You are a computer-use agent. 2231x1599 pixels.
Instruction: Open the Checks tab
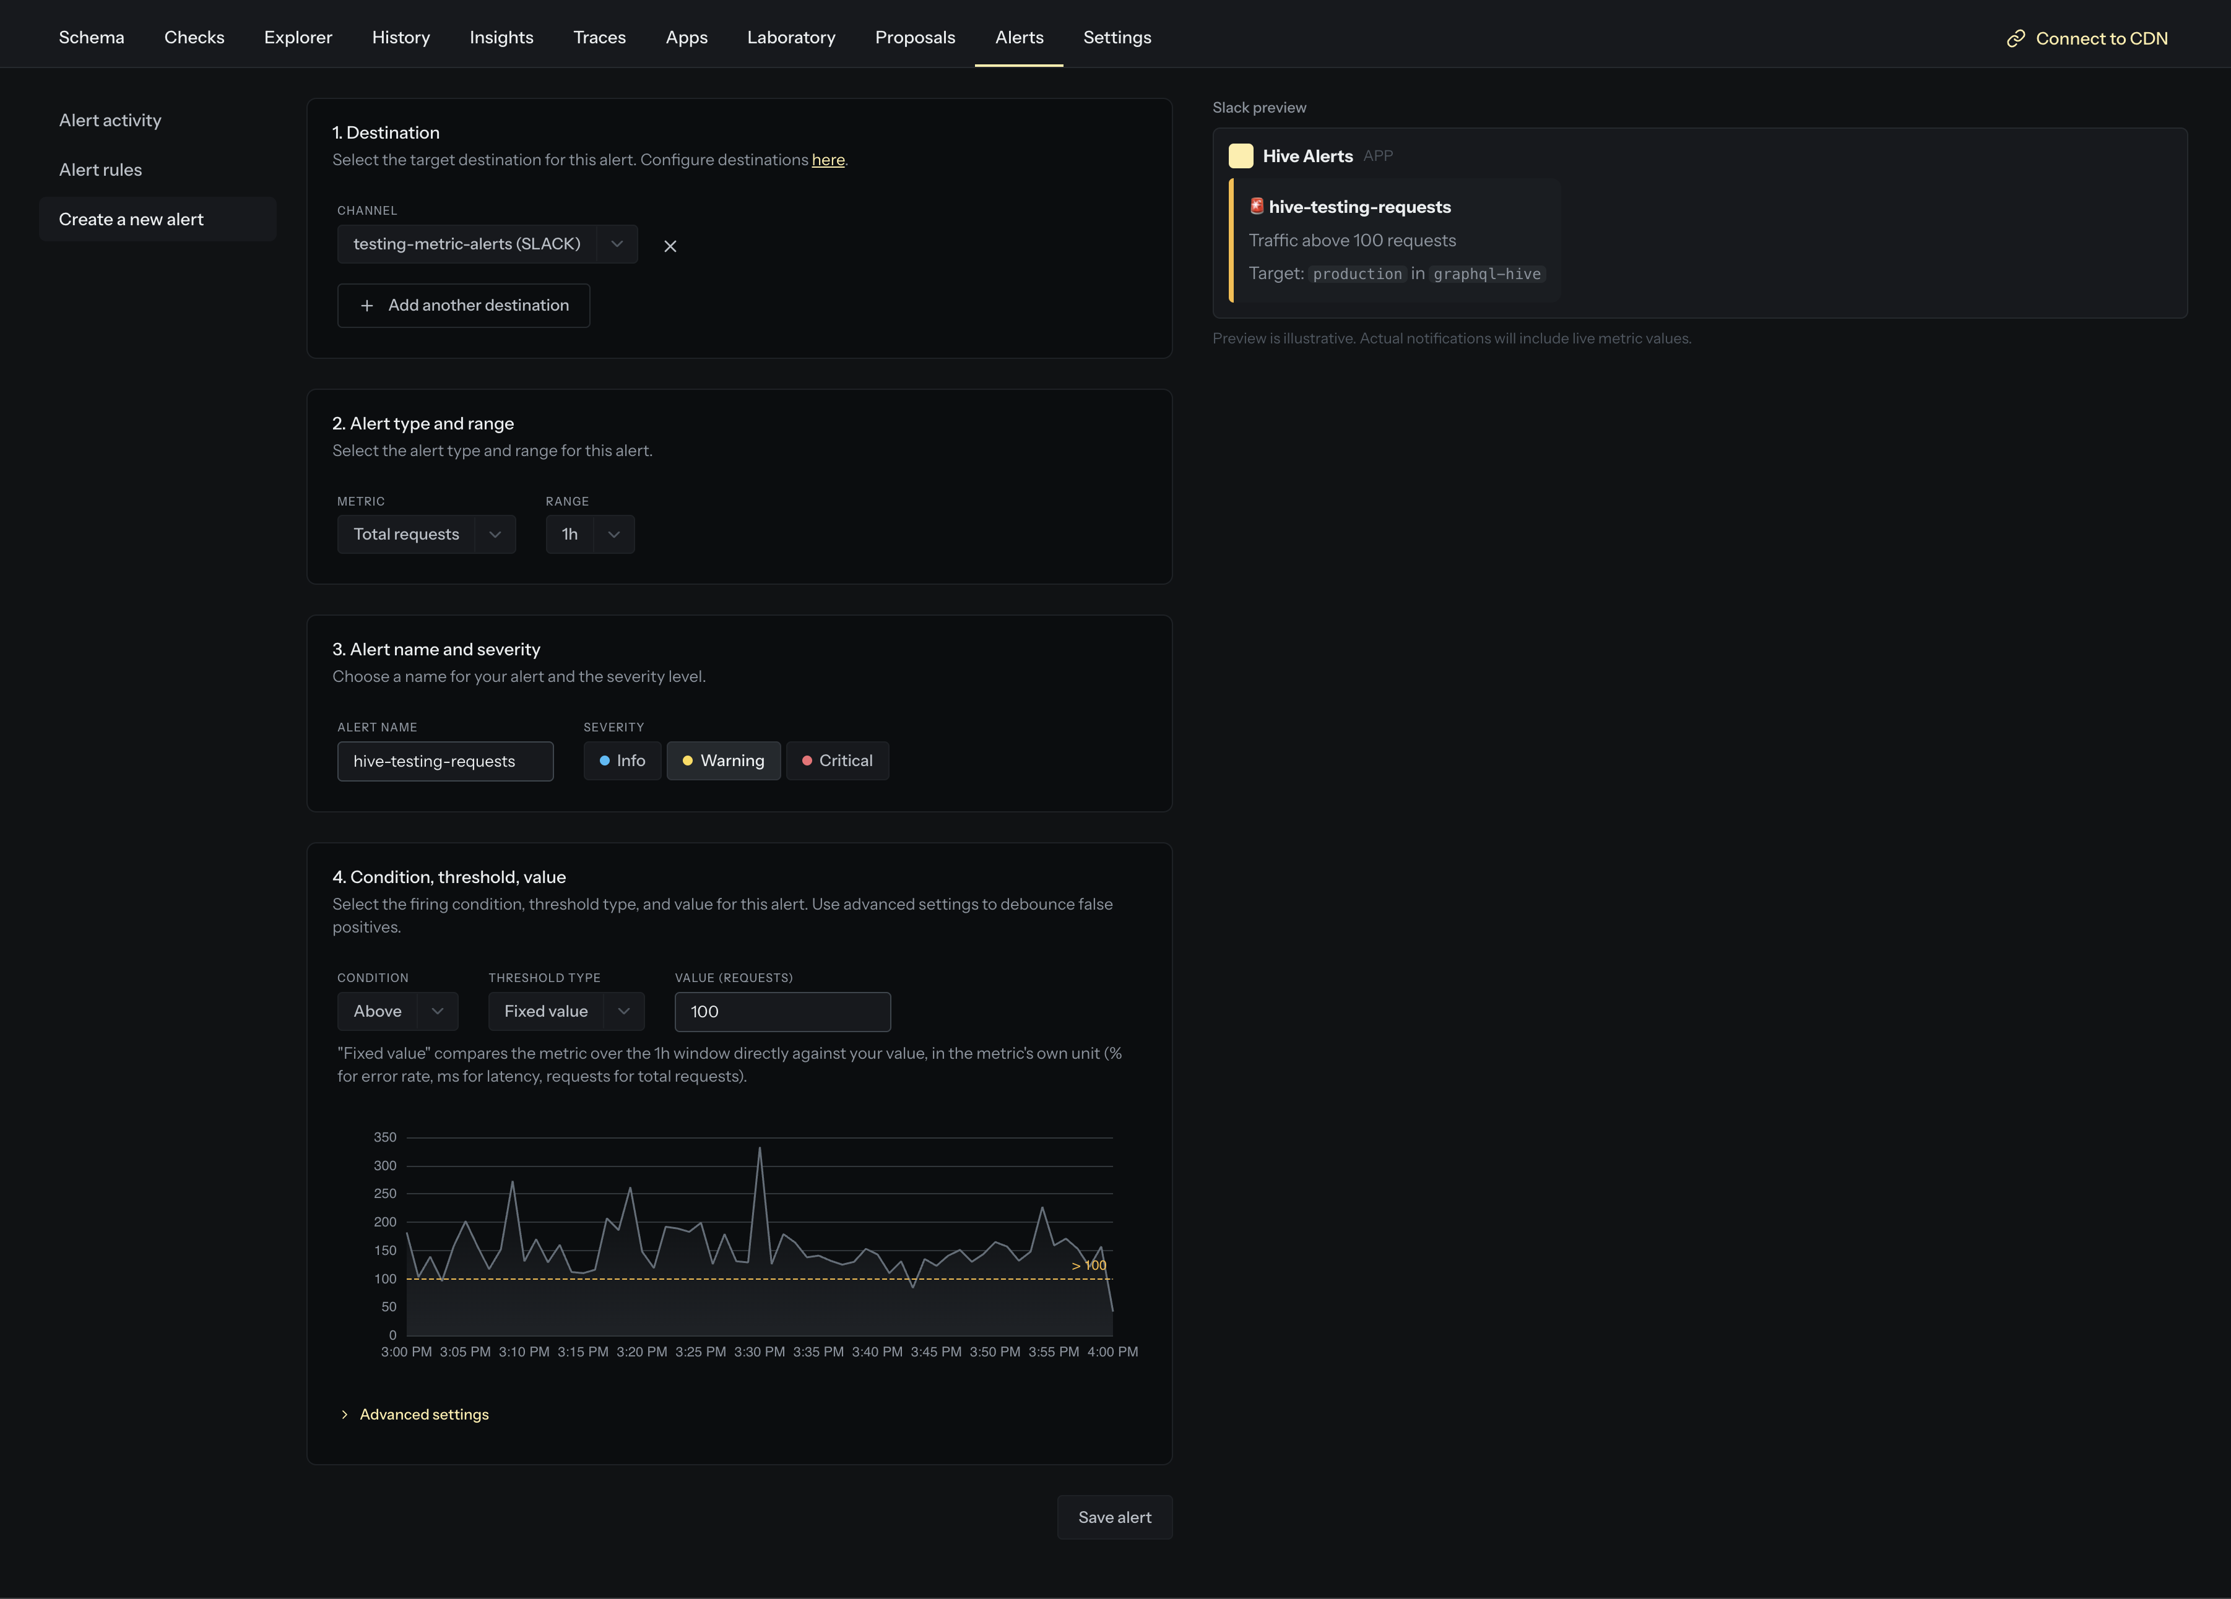(x=194, y=37)
